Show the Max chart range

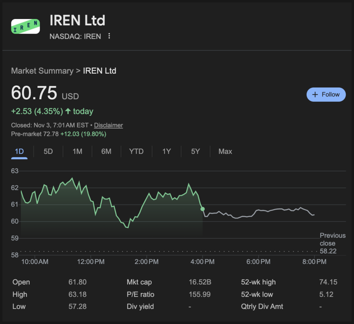(x=225, y=152)
